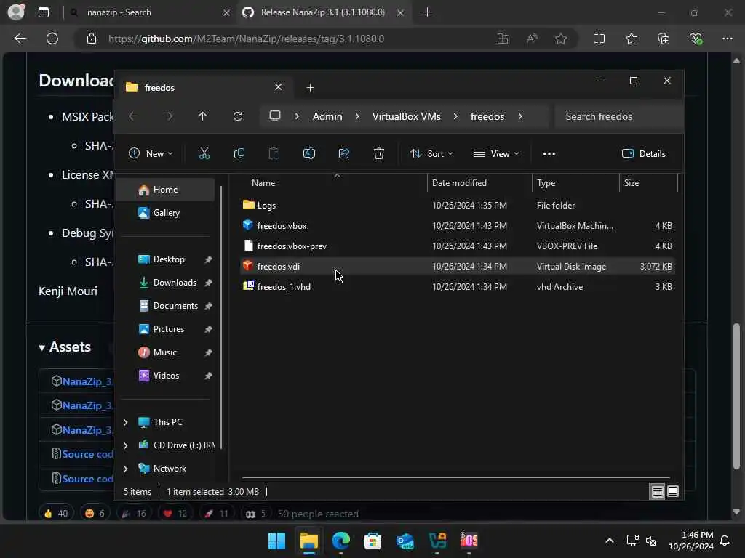745x558 pixels.
Task: Switch to details list view icon in status bar
Action: point(657,492)
